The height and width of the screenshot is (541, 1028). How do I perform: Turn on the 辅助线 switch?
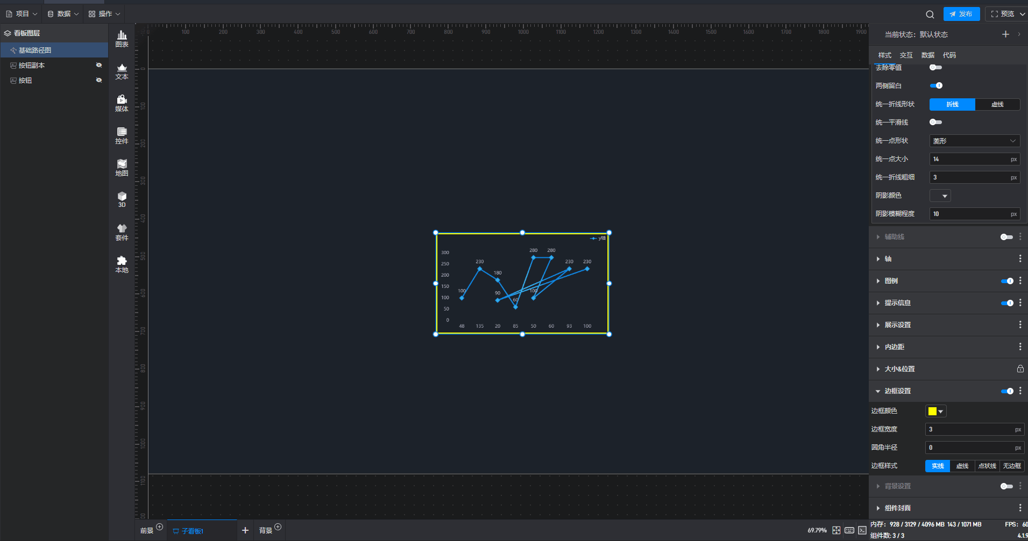click(x=1006, y=237)
